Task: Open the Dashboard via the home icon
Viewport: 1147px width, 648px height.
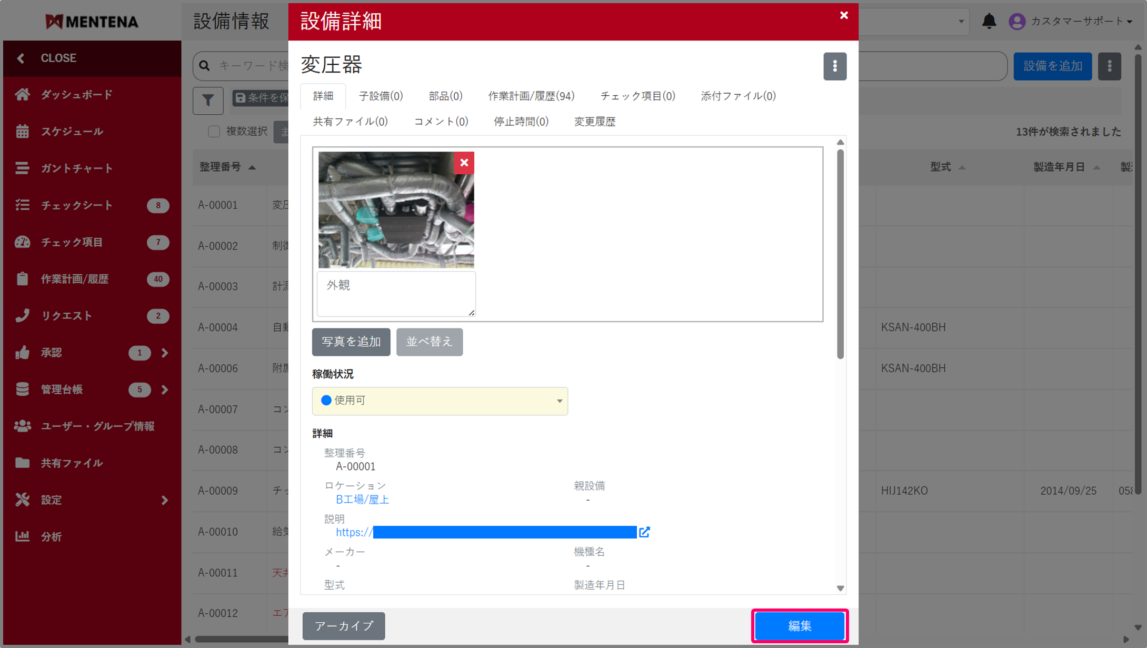Action: click(x=22, y=95)
